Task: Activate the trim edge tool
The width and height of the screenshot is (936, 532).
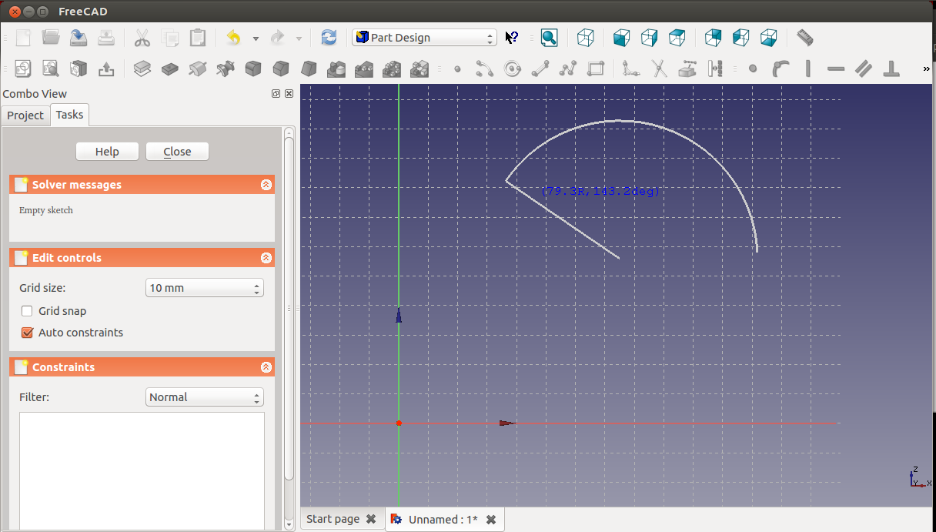Action: pyautogui.click(x=660, y=69)
